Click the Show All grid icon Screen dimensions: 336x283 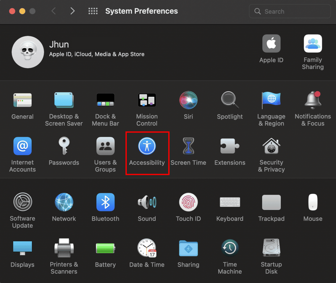tap(93, 11)
